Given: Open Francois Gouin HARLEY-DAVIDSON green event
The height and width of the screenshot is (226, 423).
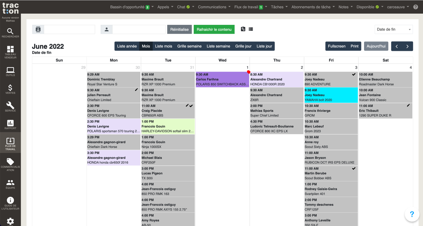Looking at the screenshot, I should coord(168,126).
